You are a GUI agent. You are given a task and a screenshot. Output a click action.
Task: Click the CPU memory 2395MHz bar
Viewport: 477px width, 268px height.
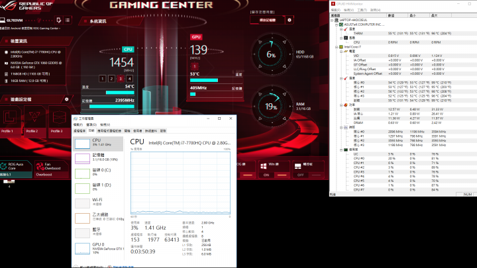click(x=112, y=107)
